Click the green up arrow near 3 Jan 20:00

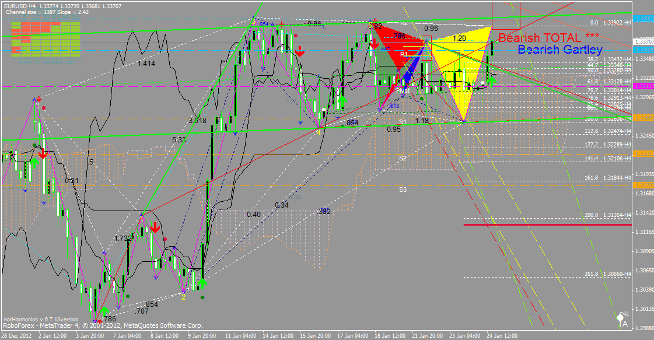pos(104,311)
